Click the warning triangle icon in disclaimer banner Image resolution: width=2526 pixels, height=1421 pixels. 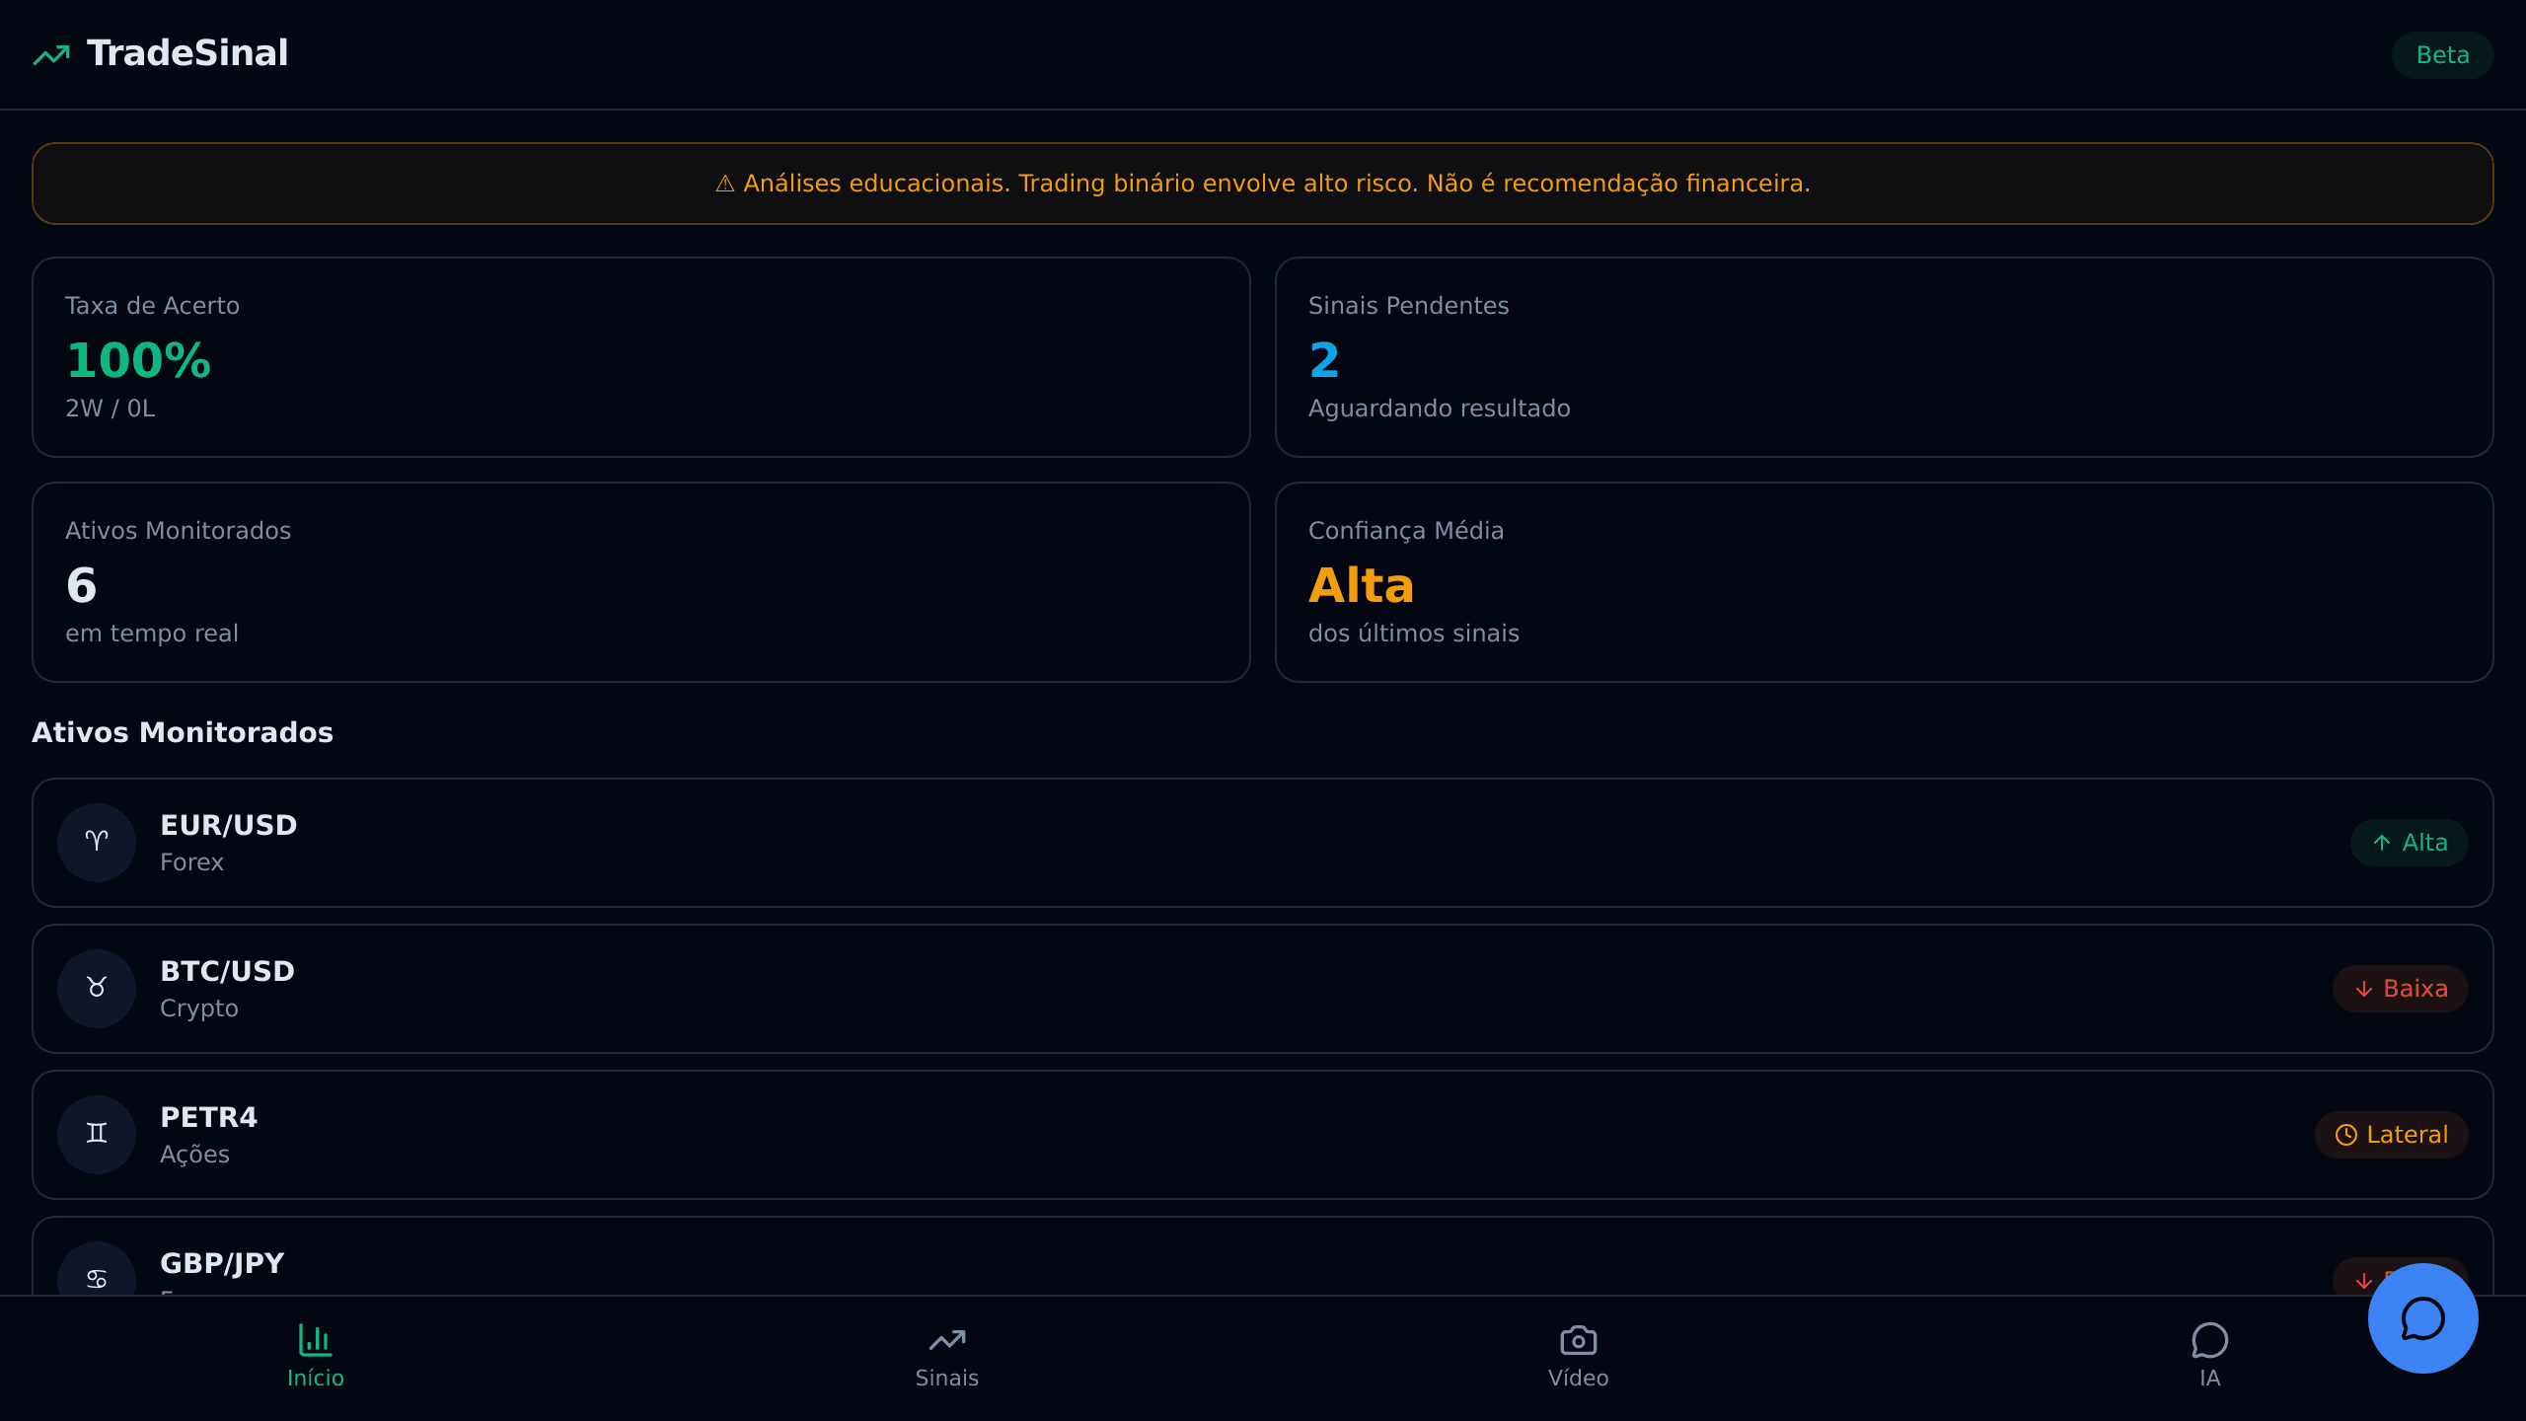pos(725,184)
